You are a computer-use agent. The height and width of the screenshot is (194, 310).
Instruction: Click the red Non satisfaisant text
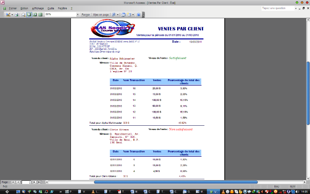[x=181, y=129]
